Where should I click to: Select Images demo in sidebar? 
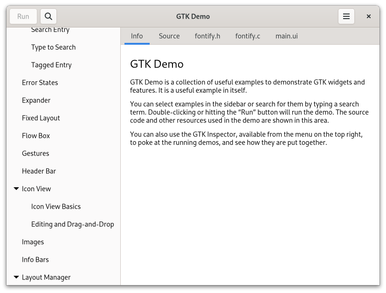[x=63, y=242]
